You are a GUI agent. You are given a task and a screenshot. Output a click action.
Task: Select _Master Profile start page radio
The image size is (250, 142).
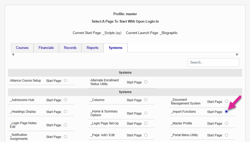[226, 123]
